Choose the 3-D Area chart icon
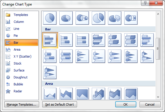Screen dimensions: 165x112 point(98,93)
